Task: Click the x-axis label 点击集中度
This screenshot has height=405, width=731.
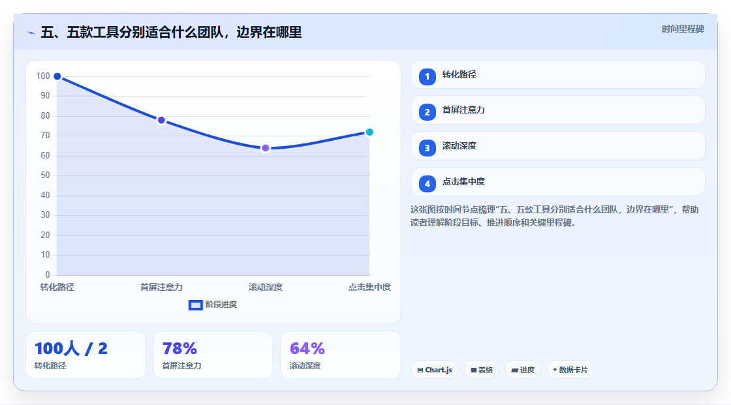Action: coord(369,287)
